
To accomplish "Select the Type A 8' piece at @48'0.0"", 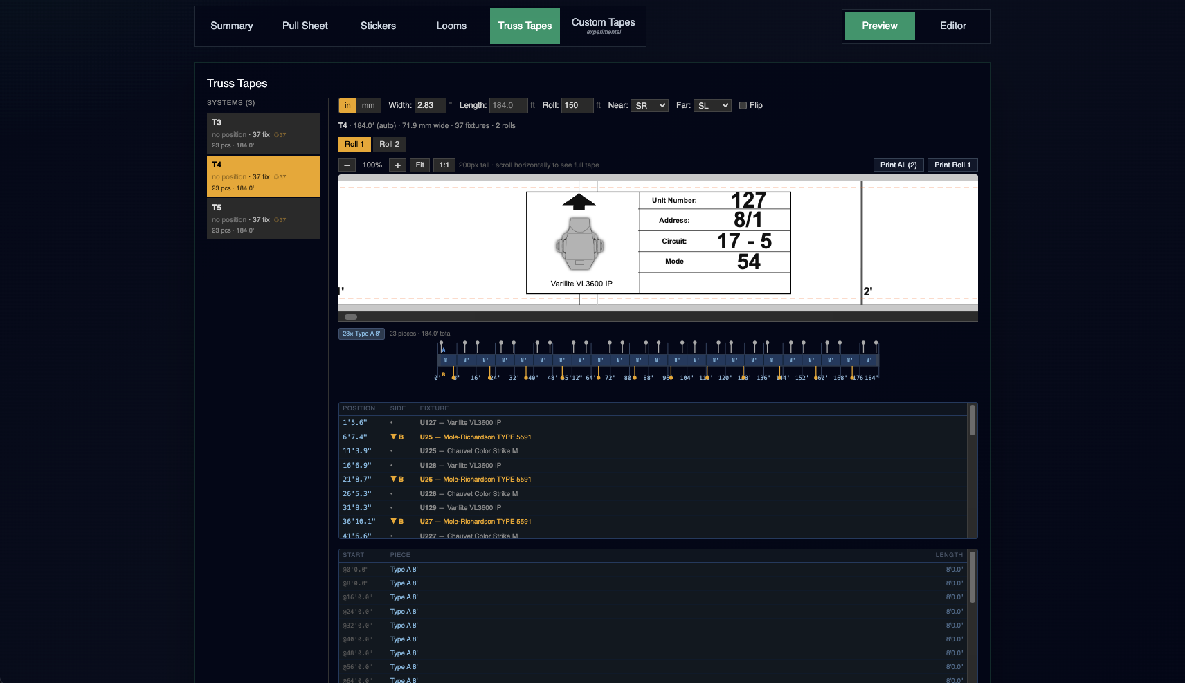I will (653, 653).
